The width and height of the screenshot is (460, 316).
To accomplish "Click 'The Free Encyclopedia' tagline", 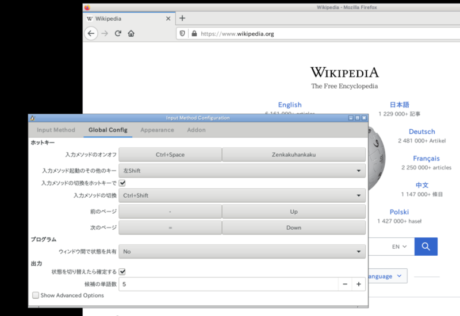I will click(x=344, y=86).
